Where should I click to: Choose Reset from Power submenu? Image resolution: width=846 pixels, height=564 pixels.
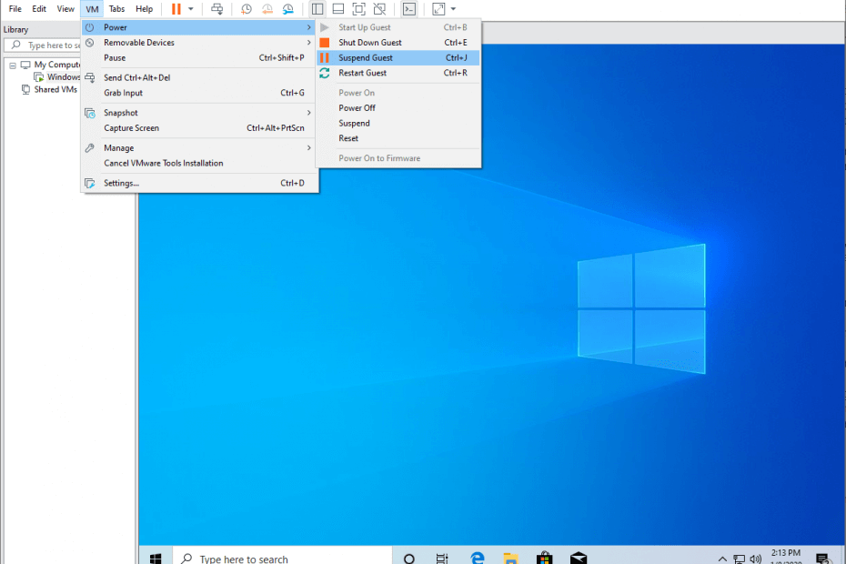pyautogui.click(x=398, y=138)
